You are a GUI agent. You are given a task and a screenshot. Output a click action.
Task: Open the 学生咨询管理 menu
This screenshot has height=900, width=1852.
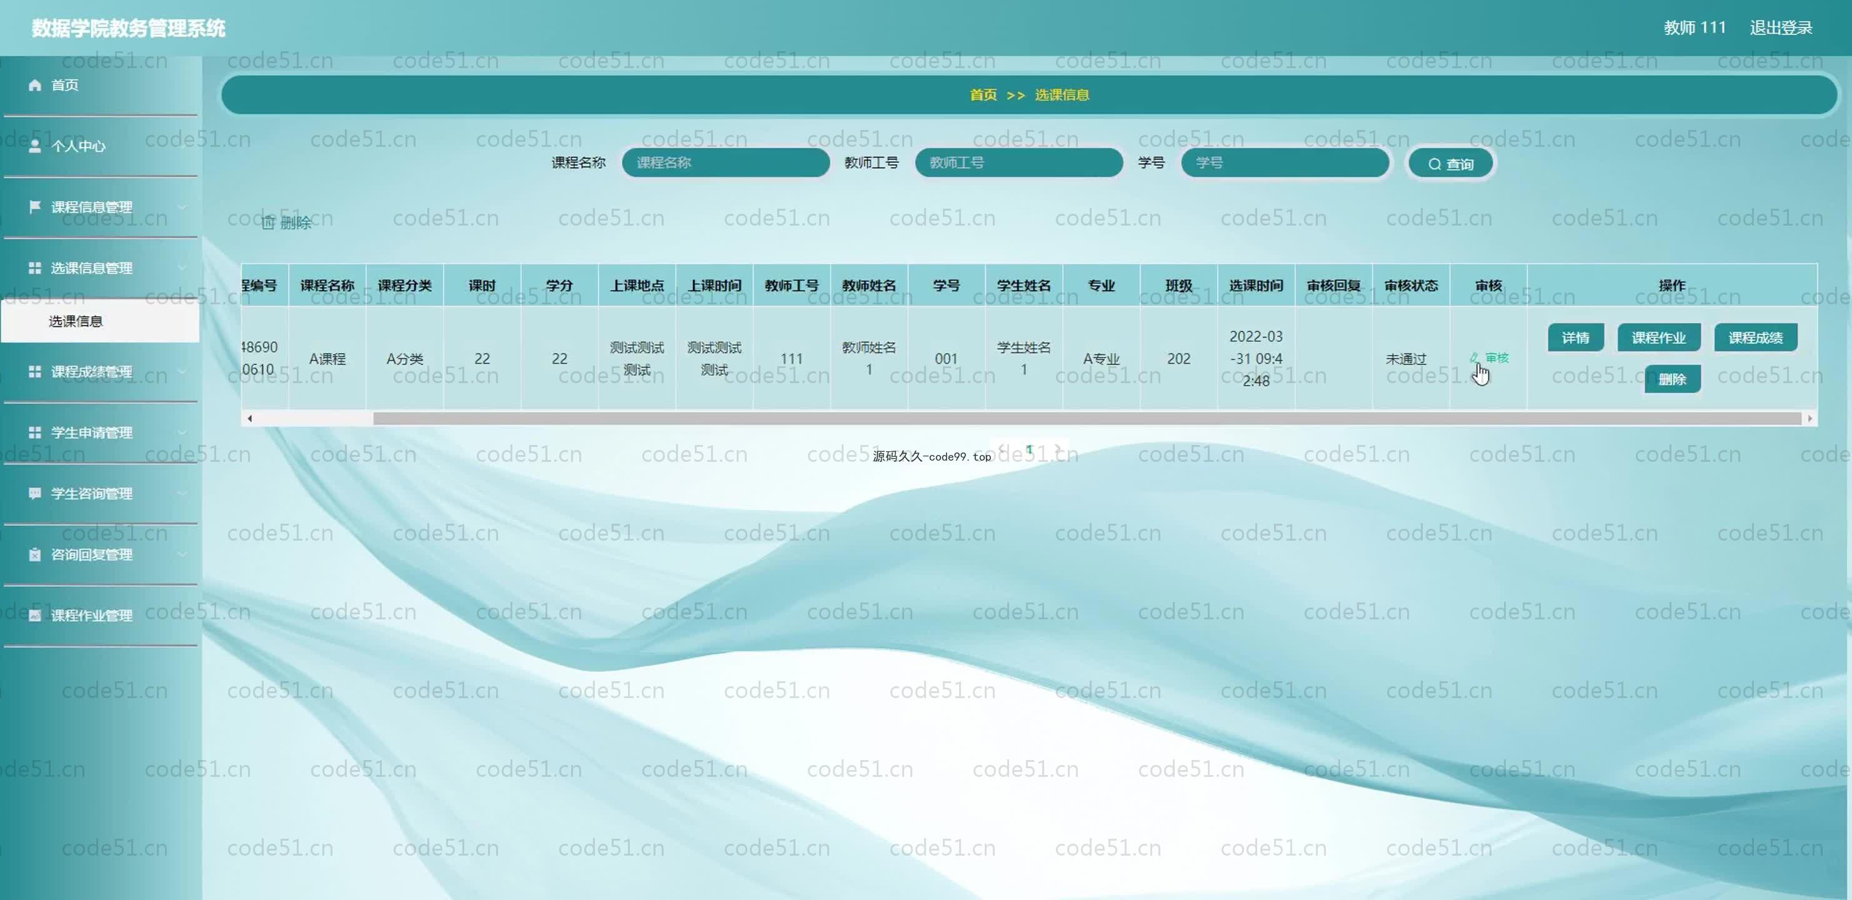click(x=100, y=494)
